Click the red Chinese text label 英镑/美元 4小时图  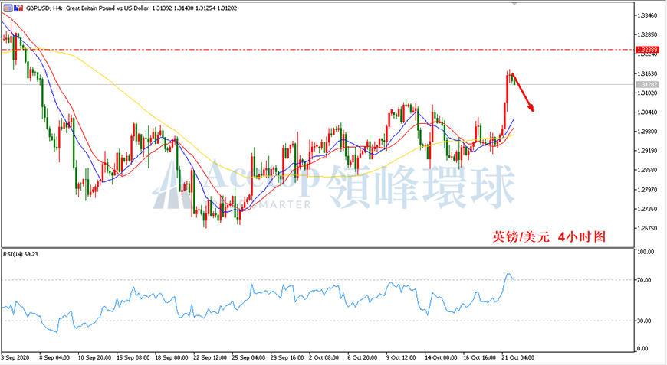[549, 236]
